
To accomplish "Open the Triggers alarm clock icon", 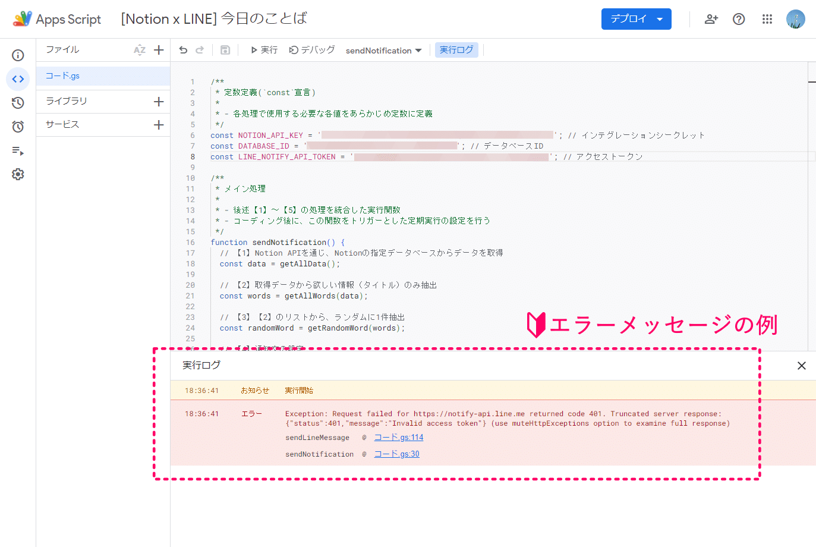I will point(18,127).
